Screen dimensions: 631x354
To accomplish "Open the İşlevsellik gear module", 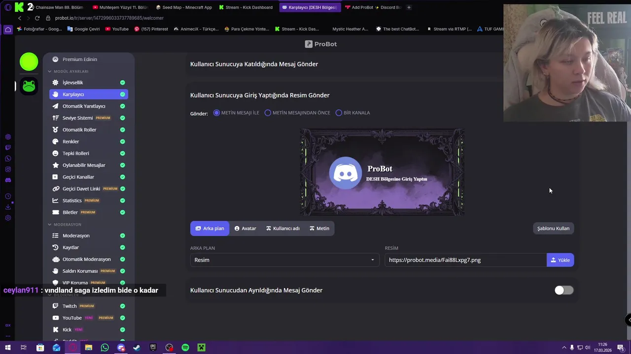I will [88, 83].
